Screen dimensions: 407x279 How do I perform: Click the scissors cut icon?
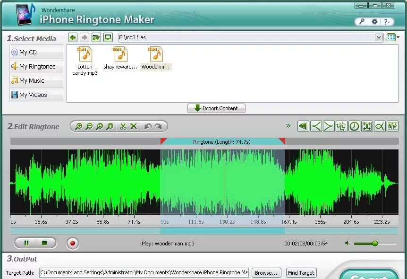(123, 127)
